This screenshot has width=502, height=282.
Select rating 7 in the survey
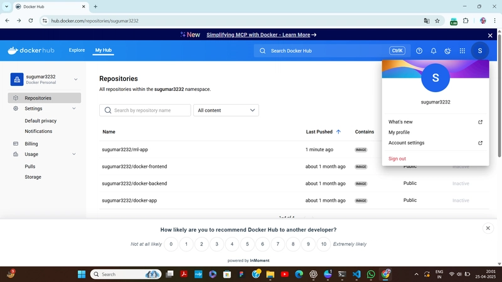pos(278,244)
